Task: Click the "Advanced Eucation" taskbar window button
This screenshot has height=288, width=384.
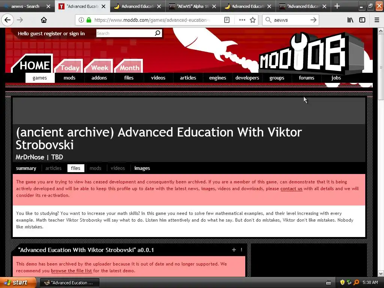Action: click(x=69, y=283)
